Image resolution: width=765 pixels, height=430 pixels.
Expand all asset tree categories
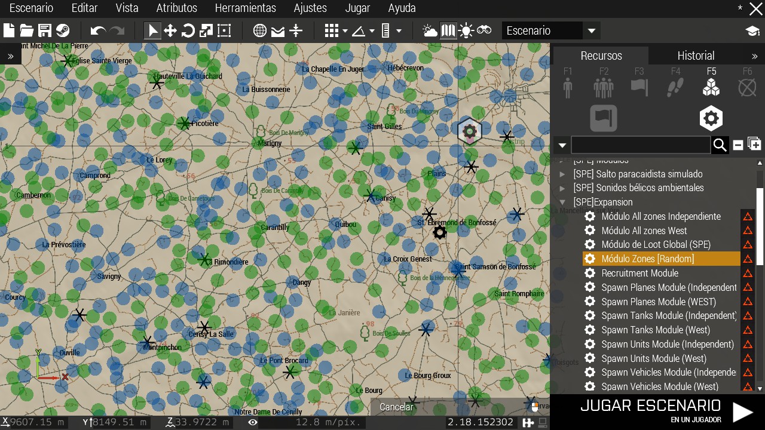coord(754,145)
